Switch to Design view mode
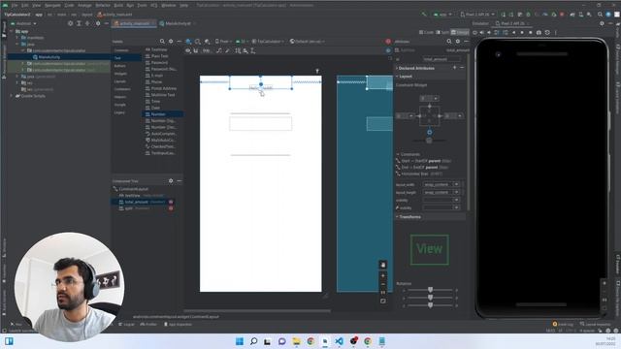Viewport: 621px width, 349px height. pos(460,32)
